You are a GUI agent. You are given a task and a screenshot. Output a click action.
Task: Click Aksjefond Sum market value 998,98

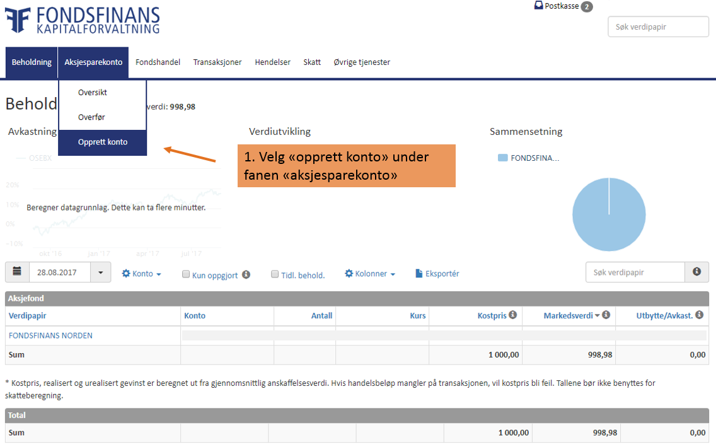600,355
